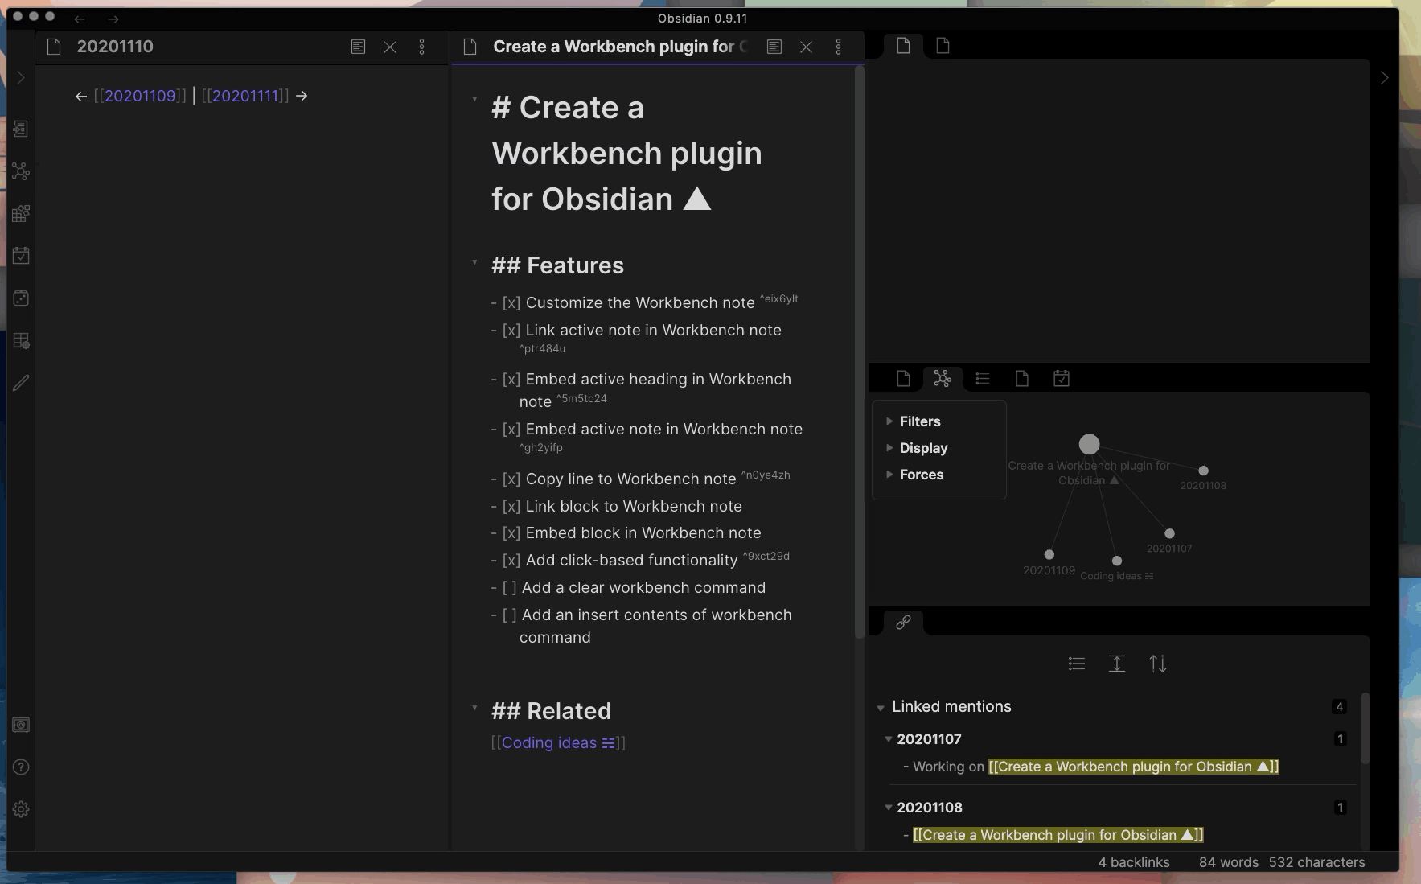Select the Coding ideas node in the graph
Image resolution: width=1421 pixels, height=884 pixels.
(1116, 561)
